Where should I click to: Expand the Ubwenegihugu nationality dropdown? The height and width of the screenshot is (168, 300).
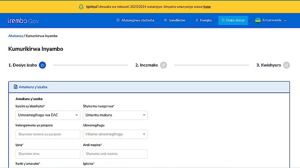click(115, 134)
